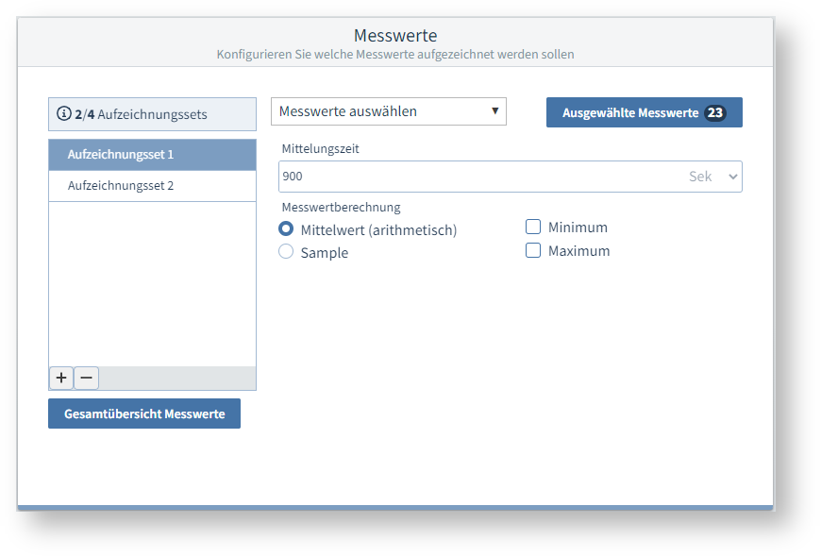
Task: Select Aufzeichnungsset 1 in the list
Action: 152,155
